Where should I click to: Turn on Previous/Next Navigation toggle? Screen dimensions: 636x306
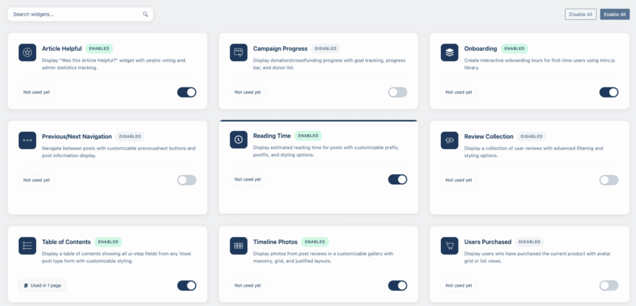pos(186,180)
